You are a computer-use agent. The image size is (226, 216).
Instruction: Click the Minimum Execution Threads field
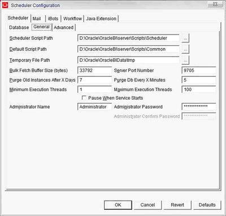pos(94,89)
